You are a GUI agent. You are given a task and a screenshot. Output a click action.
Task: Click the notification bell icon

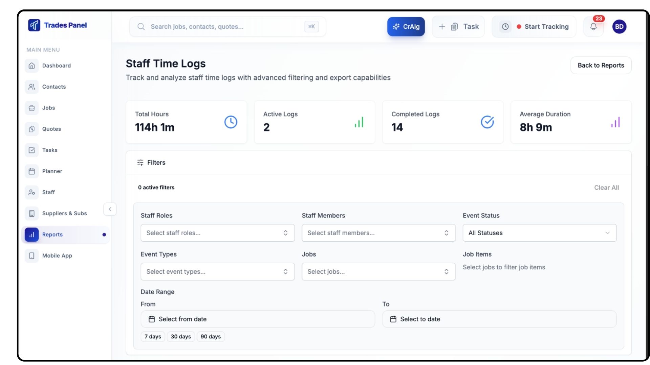pyautogui.click(x=593, y=27)
